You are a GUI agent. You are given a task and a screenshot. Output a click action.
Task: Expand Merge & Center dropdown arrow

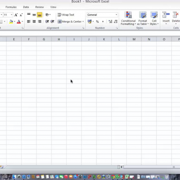pos(83,22)
